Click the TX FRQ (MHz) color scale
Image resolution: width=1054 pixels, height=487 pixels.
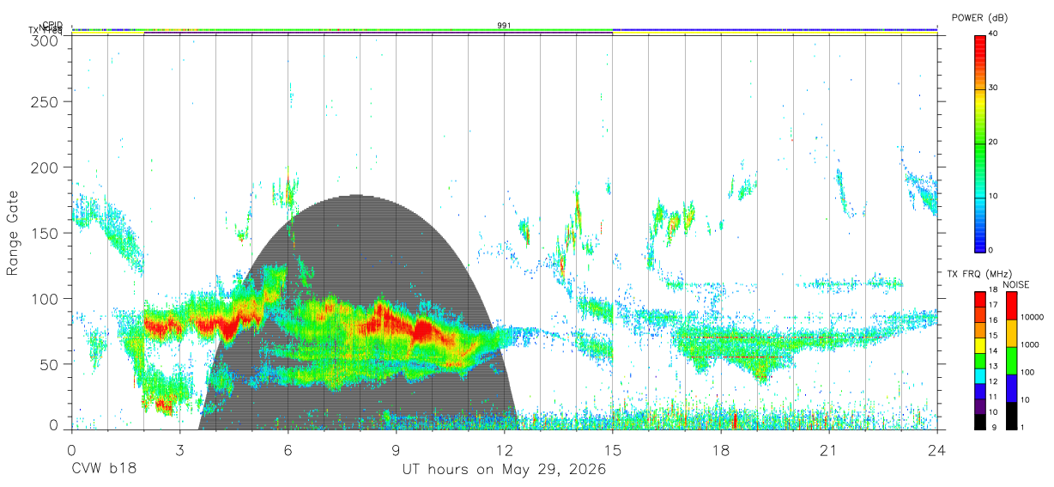pos(979,360)
